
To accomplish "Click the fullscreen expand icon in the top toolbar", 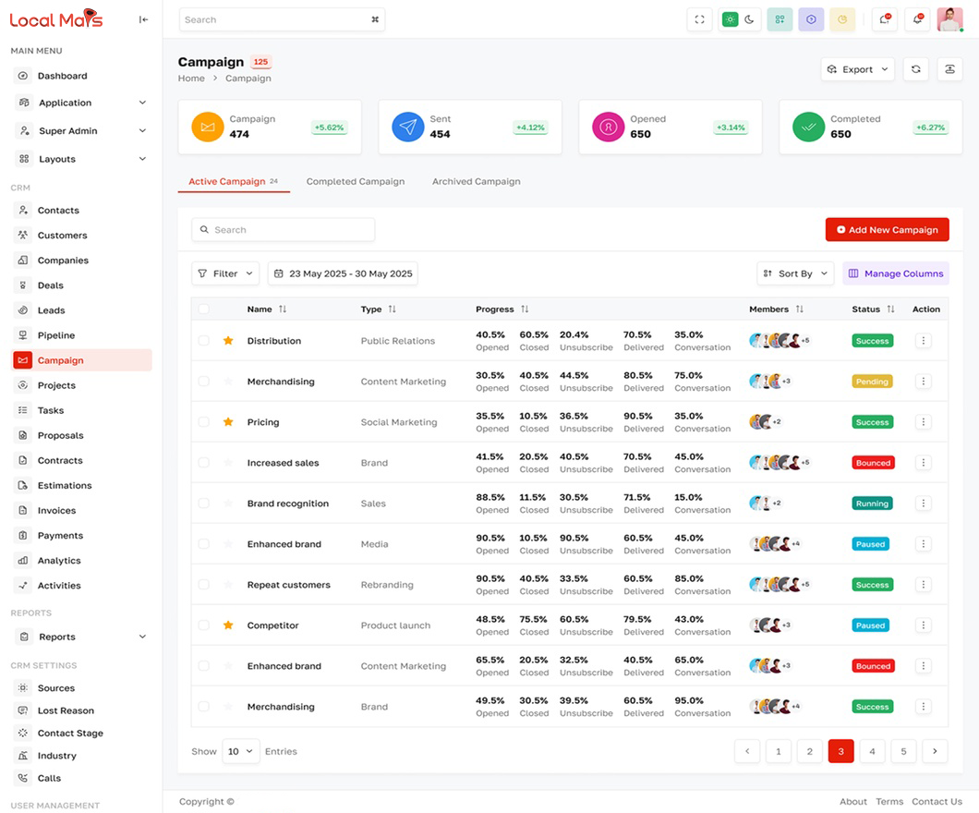I will click(699, 19).
